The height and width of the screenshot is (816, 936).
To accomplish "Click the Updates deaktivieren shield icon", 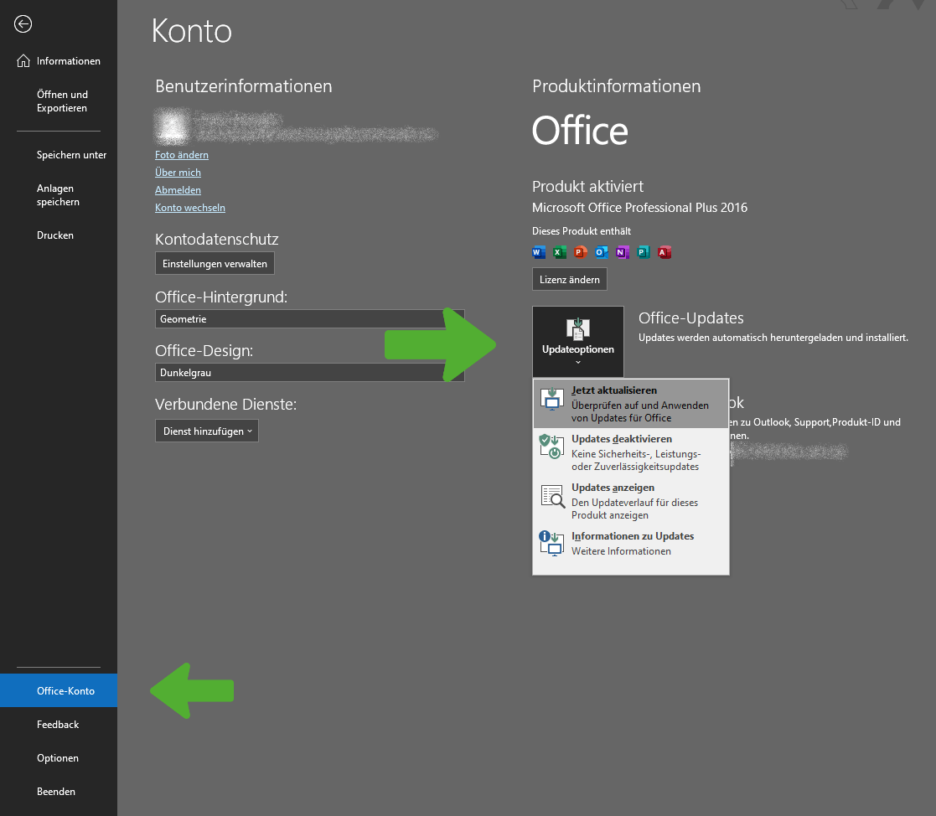I will 551,447.
